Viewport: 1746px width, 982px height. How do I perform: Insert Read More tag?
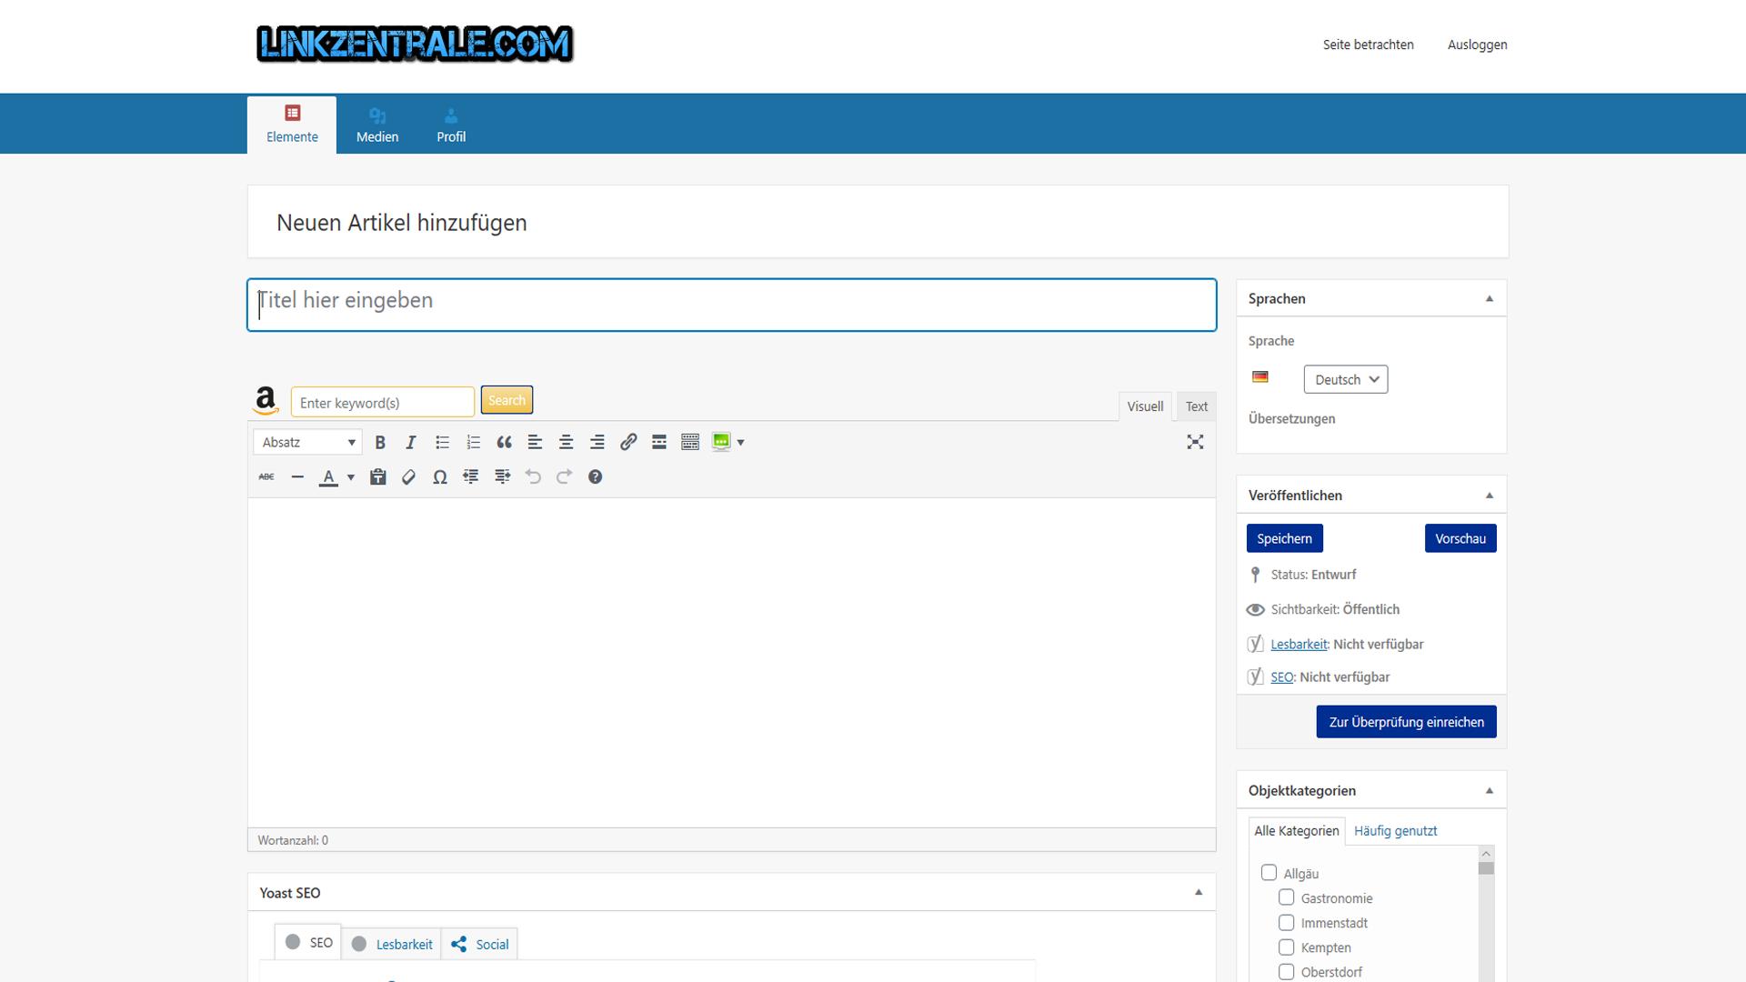[x=659, y=442]
